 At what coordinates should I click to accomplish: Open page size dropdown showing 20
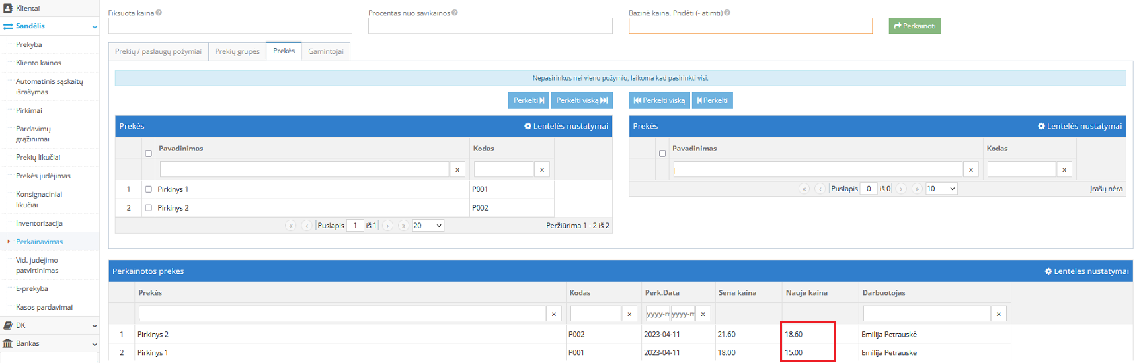coord(428,226)
